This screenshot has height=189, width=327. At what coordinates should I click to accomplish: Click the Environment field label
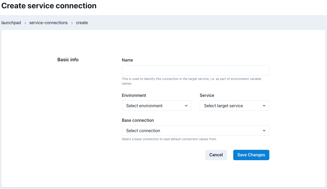134,95
